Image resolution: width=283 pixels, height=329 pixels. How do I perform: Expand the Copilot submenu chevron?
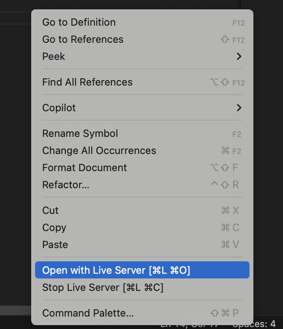click(x=239, y=108)
